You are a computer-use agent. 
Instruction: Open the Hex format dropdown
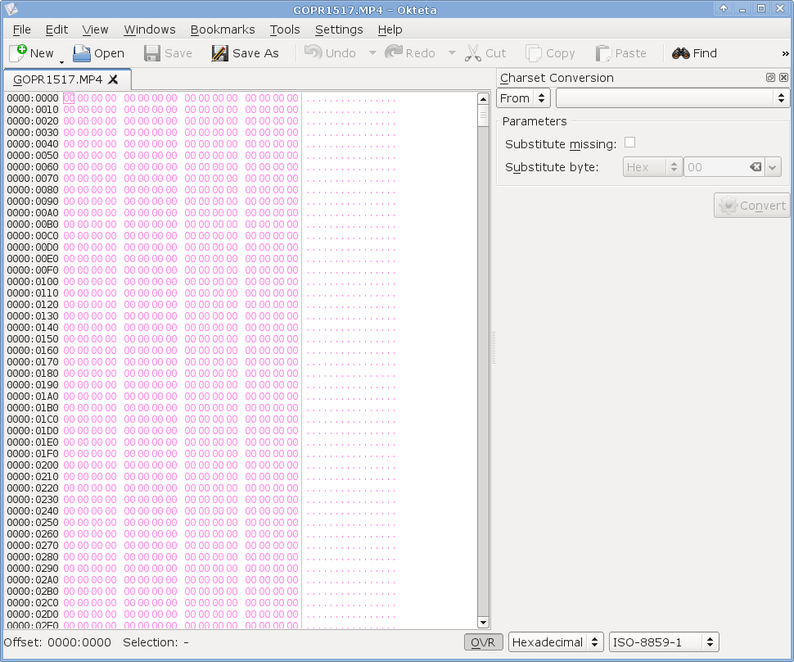(652, 167)
